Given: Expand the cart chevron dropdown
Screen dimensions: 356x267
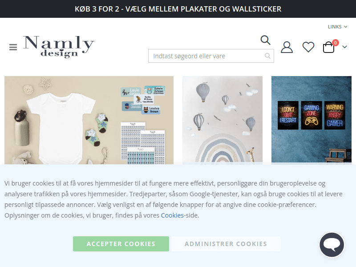Looking at the screenshot, I should (344, 47).
